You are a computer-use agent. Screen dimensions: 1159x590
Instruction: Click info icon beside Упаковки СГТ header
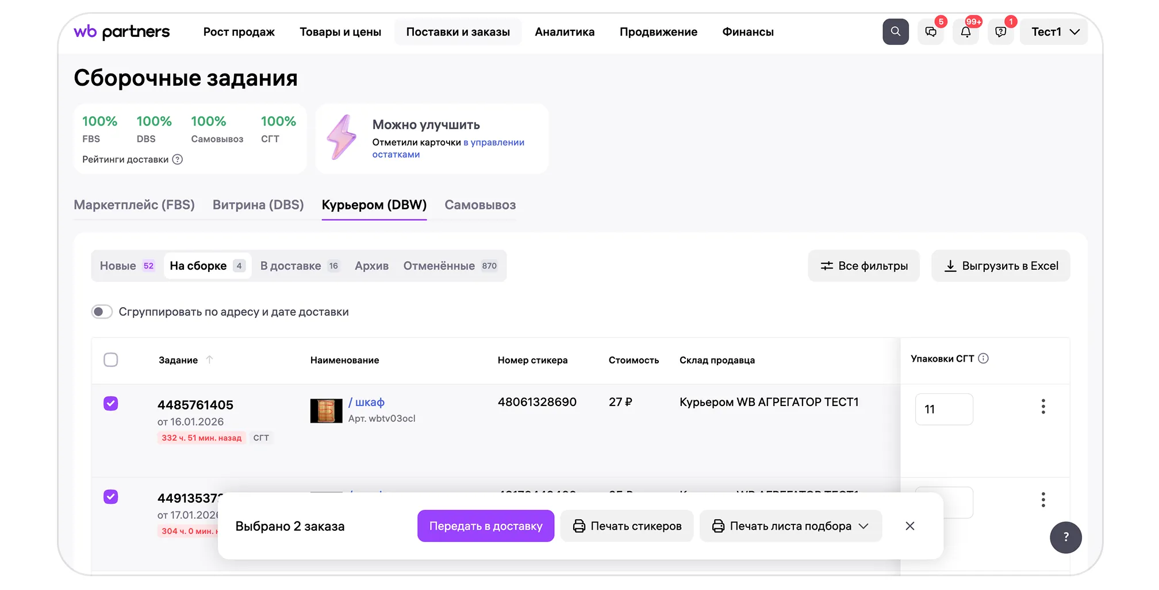(983, 358)
